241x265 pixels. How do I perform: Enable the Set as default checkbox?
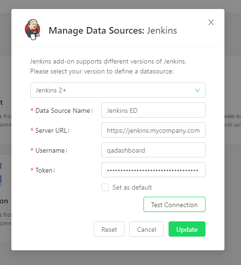tap(105, 187)
